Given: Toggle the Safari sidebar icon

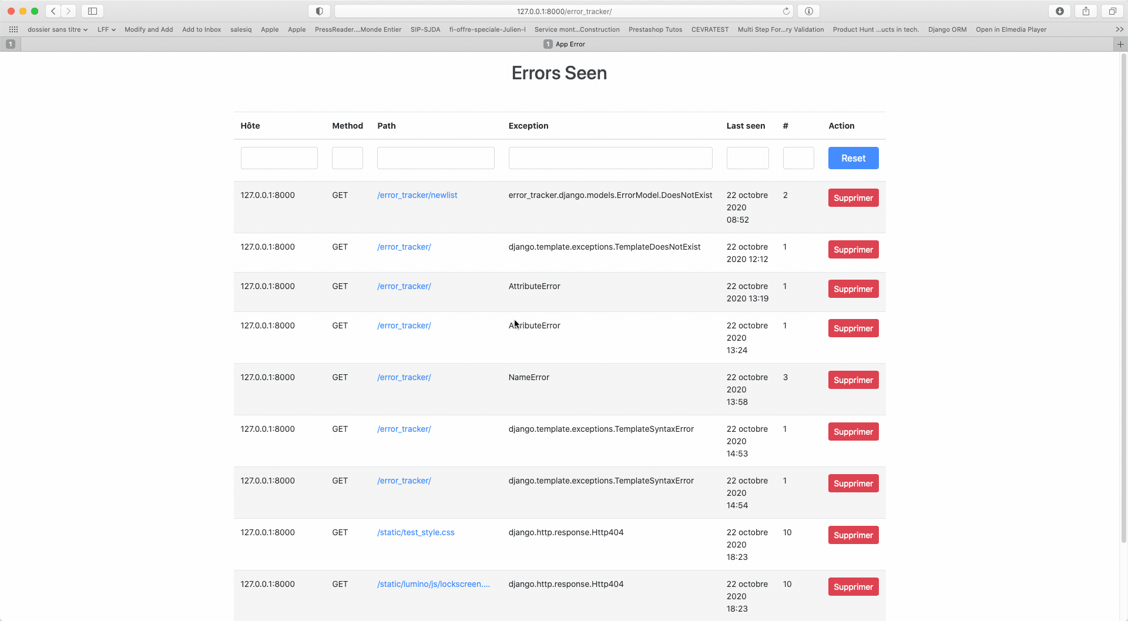Looking at the screenshot, I should coord(92,11).
